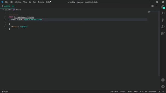Click POST / in the breadcrumb

click(x=18, y=10)
